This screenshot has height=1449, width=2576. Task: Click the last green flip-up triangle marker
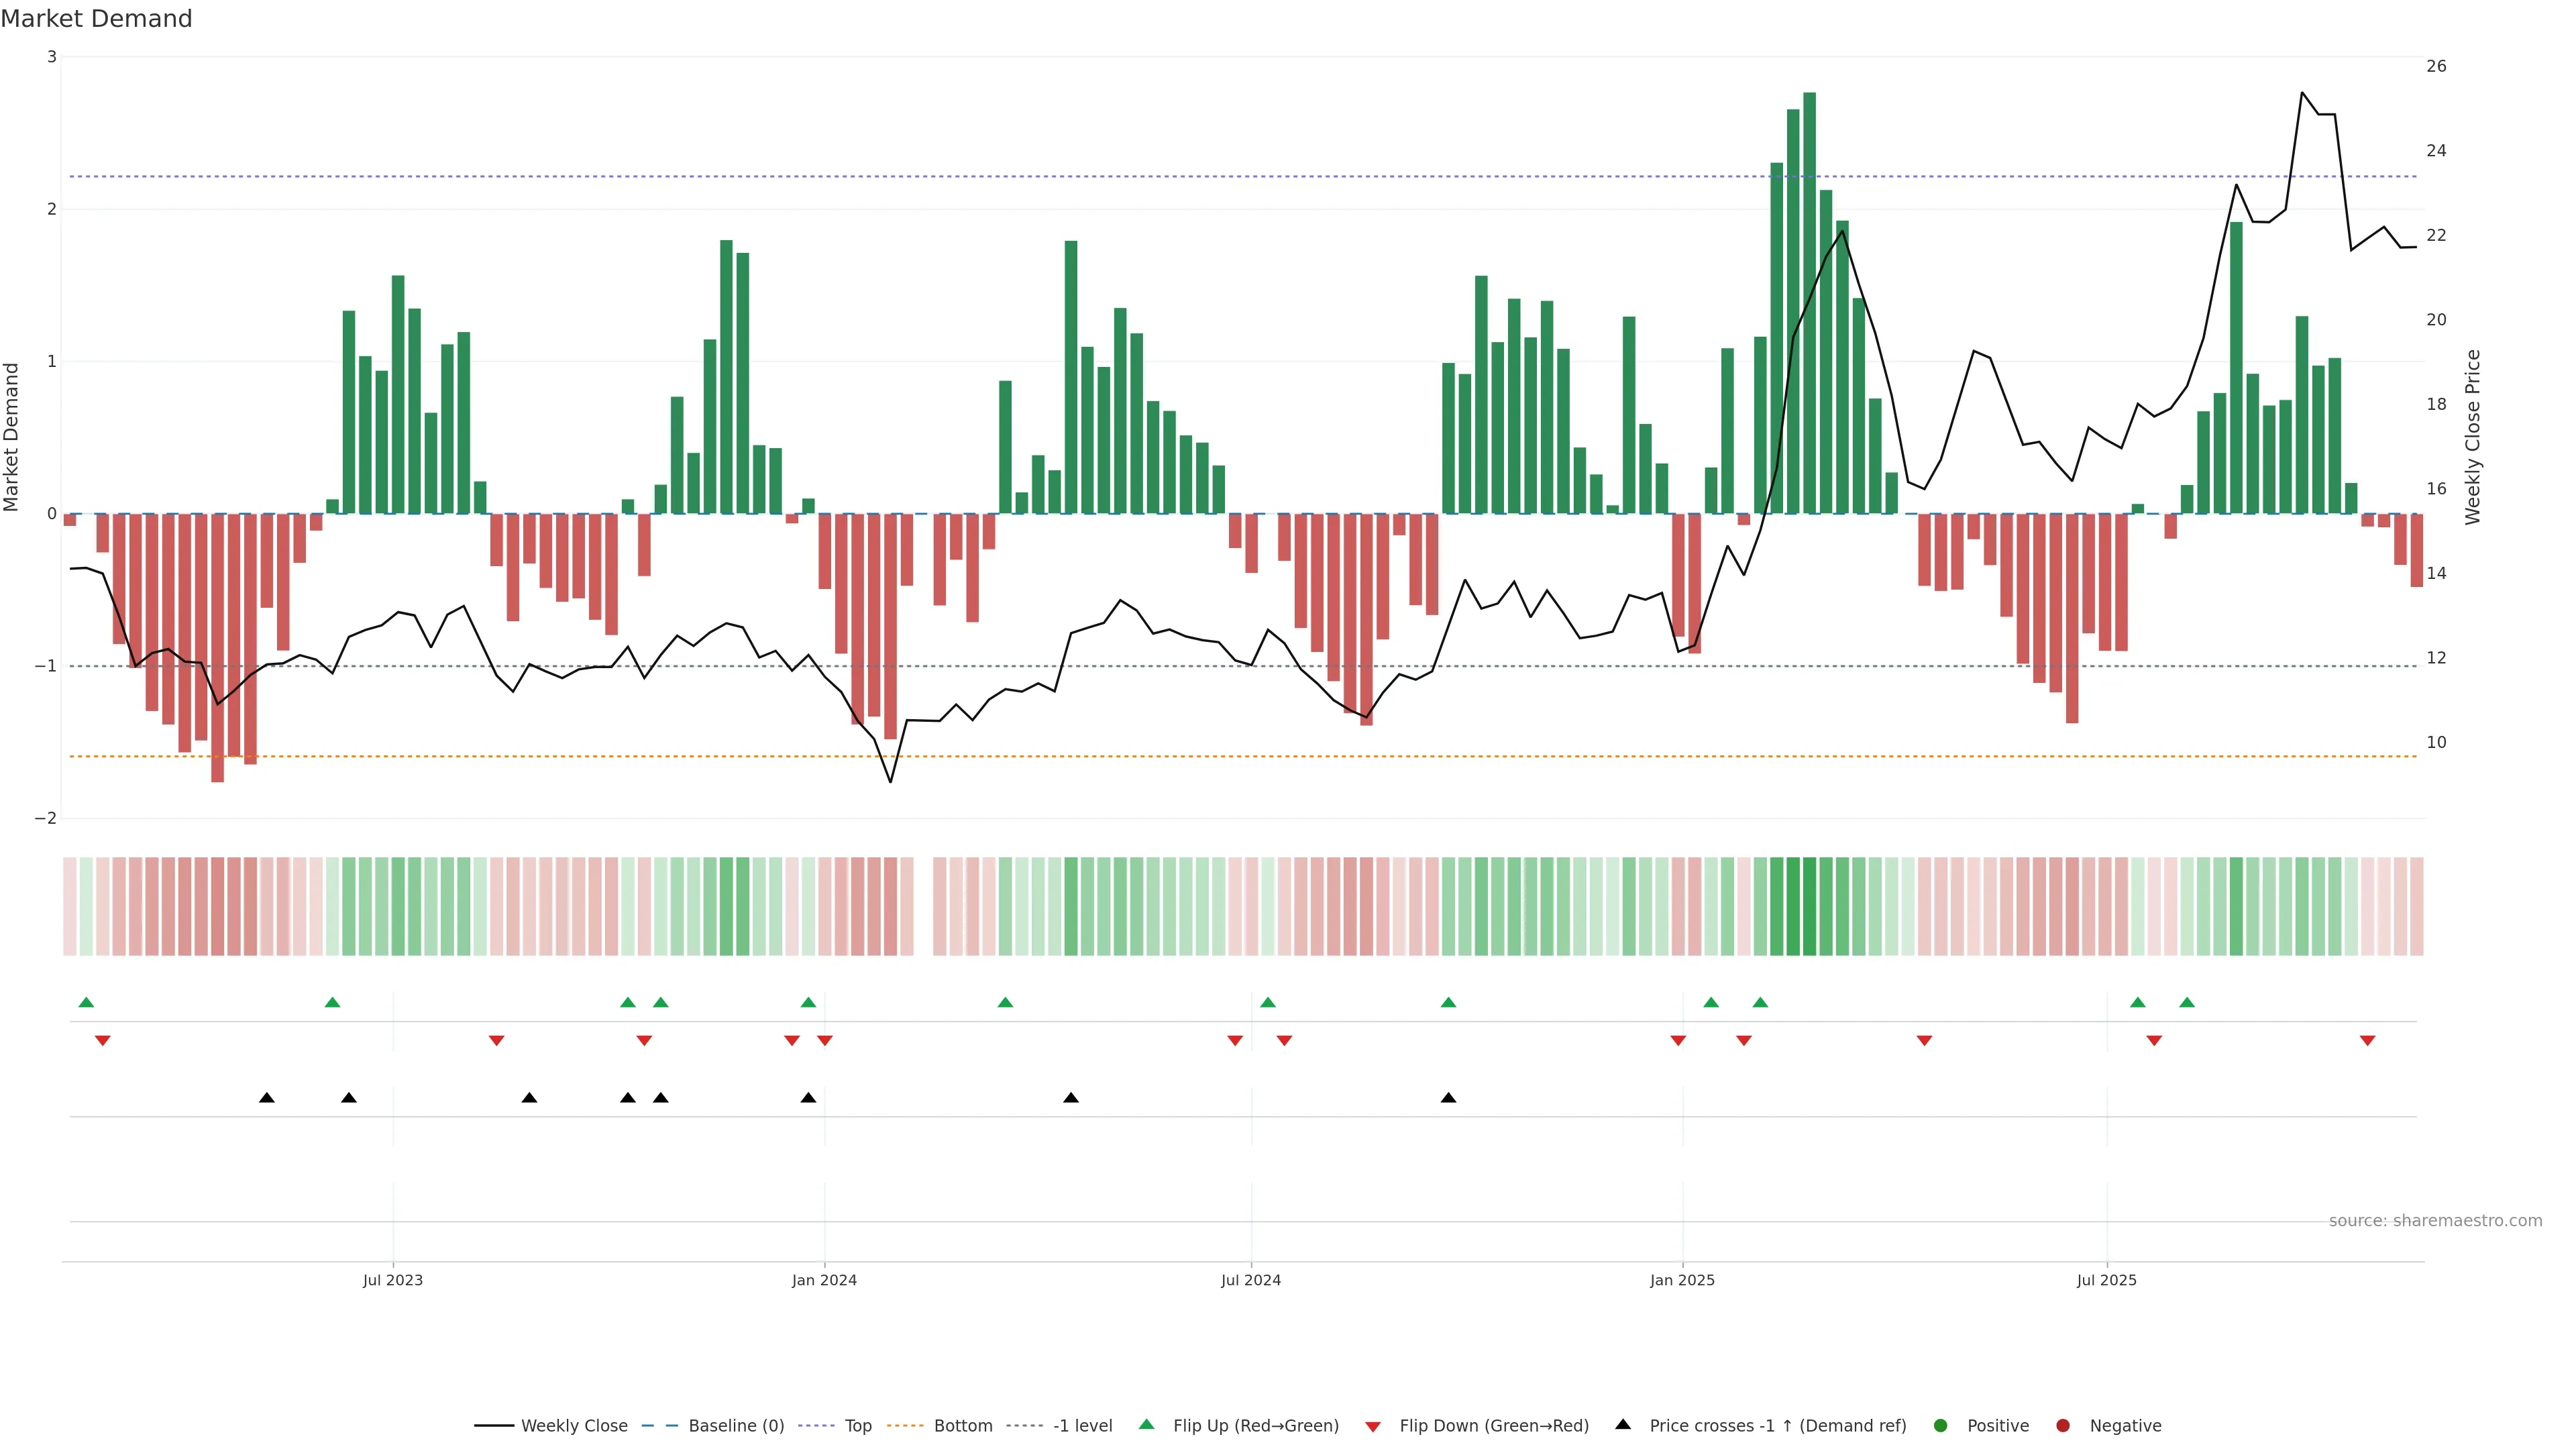(2187, 1003)
